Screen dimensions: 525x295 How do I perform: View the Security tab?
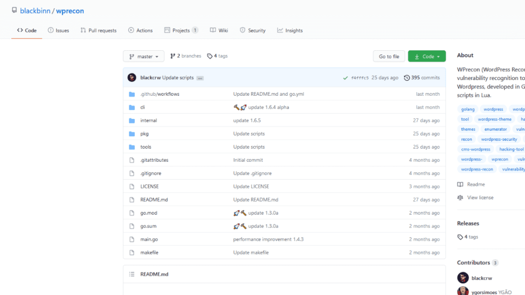[253, 30]
